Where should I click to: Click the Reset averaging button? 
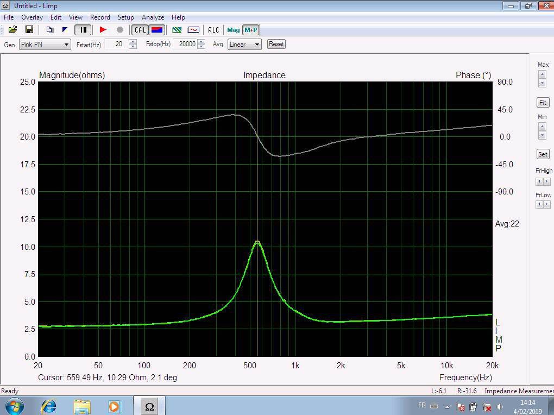(276, 44)
